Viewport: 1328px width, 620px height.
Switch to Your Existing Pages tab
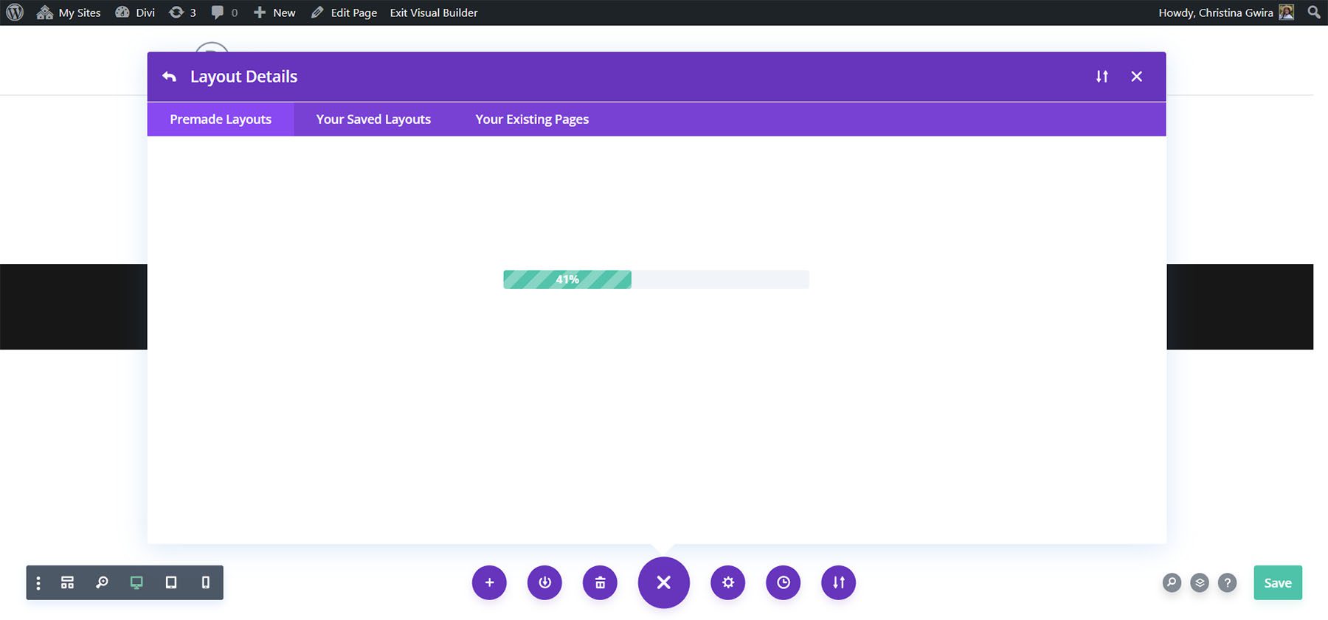coord(532,119)
